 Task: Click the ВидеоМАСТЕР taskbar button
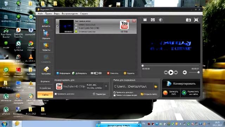(17, 123)
